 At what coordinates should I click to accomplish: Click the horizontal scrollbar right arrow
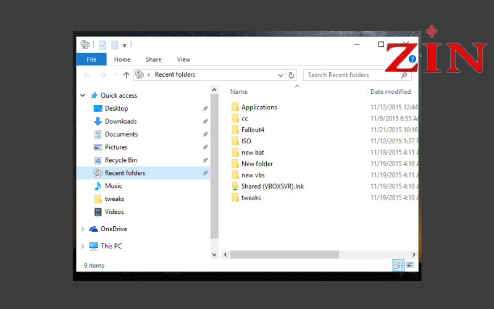[414, 255]
